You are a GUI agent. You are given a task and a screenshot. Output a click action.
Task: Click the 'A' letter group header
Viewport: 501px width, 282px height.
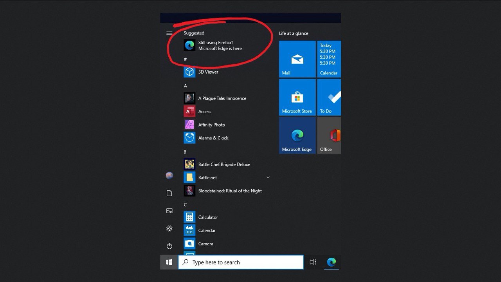click(185, 85)
